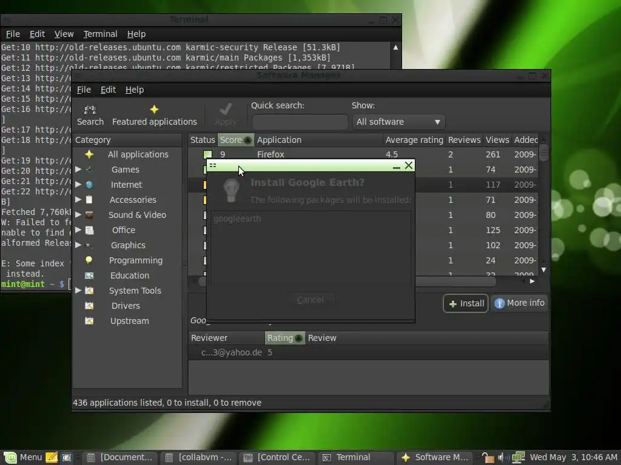
Task: Sort by the Score column header
Action: pos(236,140)
